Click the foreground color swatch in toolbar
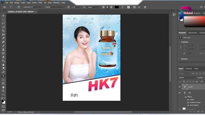The width and height of the screenshot is (205, 115). pos(2,101)
